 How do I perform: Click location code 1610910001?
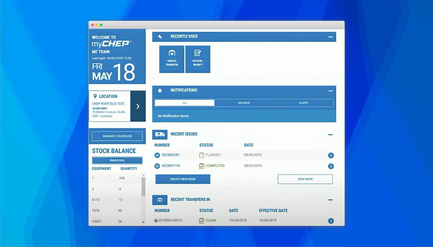point(100,109)
